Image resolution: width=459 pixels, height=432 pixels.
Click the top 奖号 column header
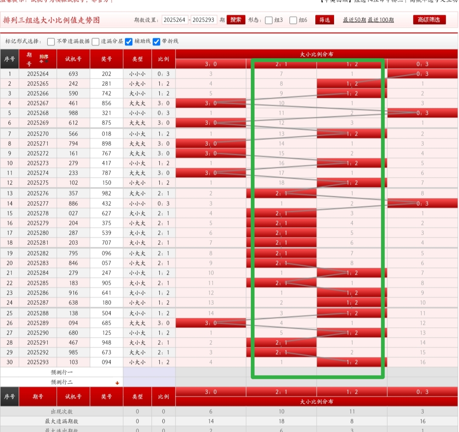click(106, 59)
